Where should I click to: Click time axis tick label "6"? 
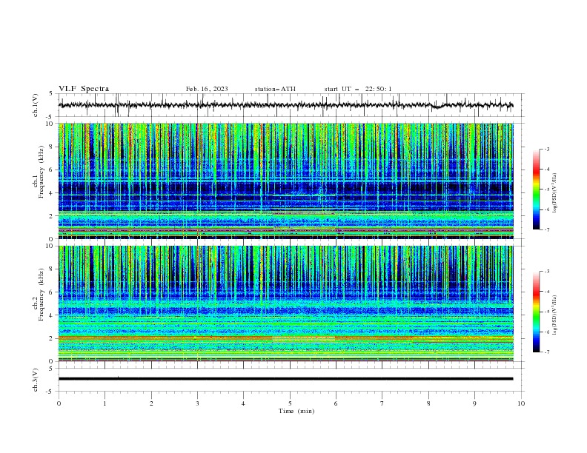336,403
